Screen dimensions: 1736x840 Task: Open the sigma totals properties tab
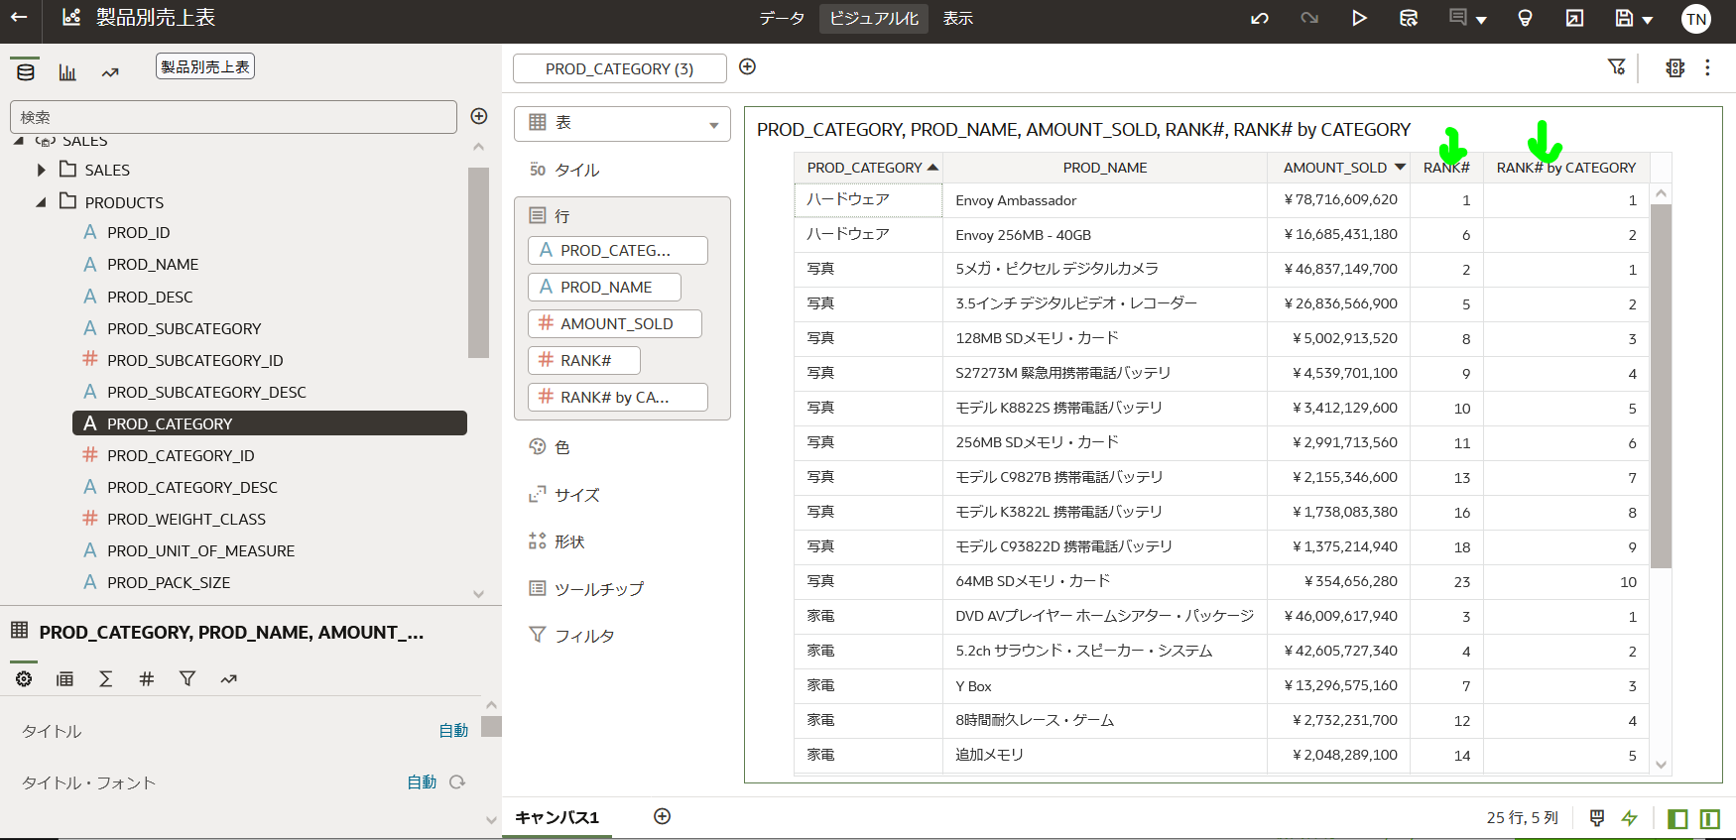coord(105,679)
